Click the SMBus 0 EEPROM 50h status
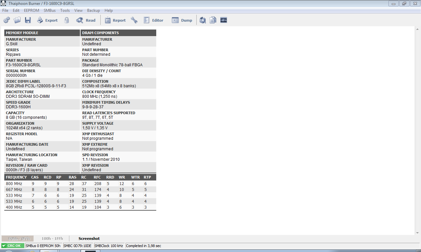This screenshot has height=252, width=421. point(43,246)
